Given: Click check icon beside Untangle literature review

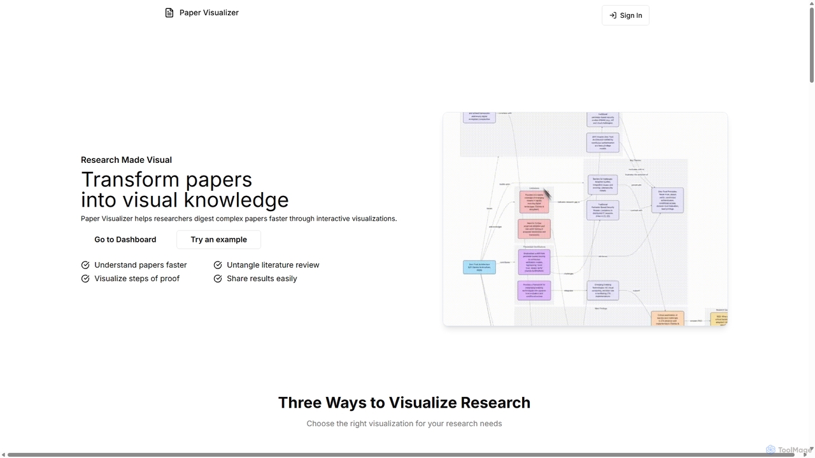Looking at the screenshot, I should coord(218,265).
